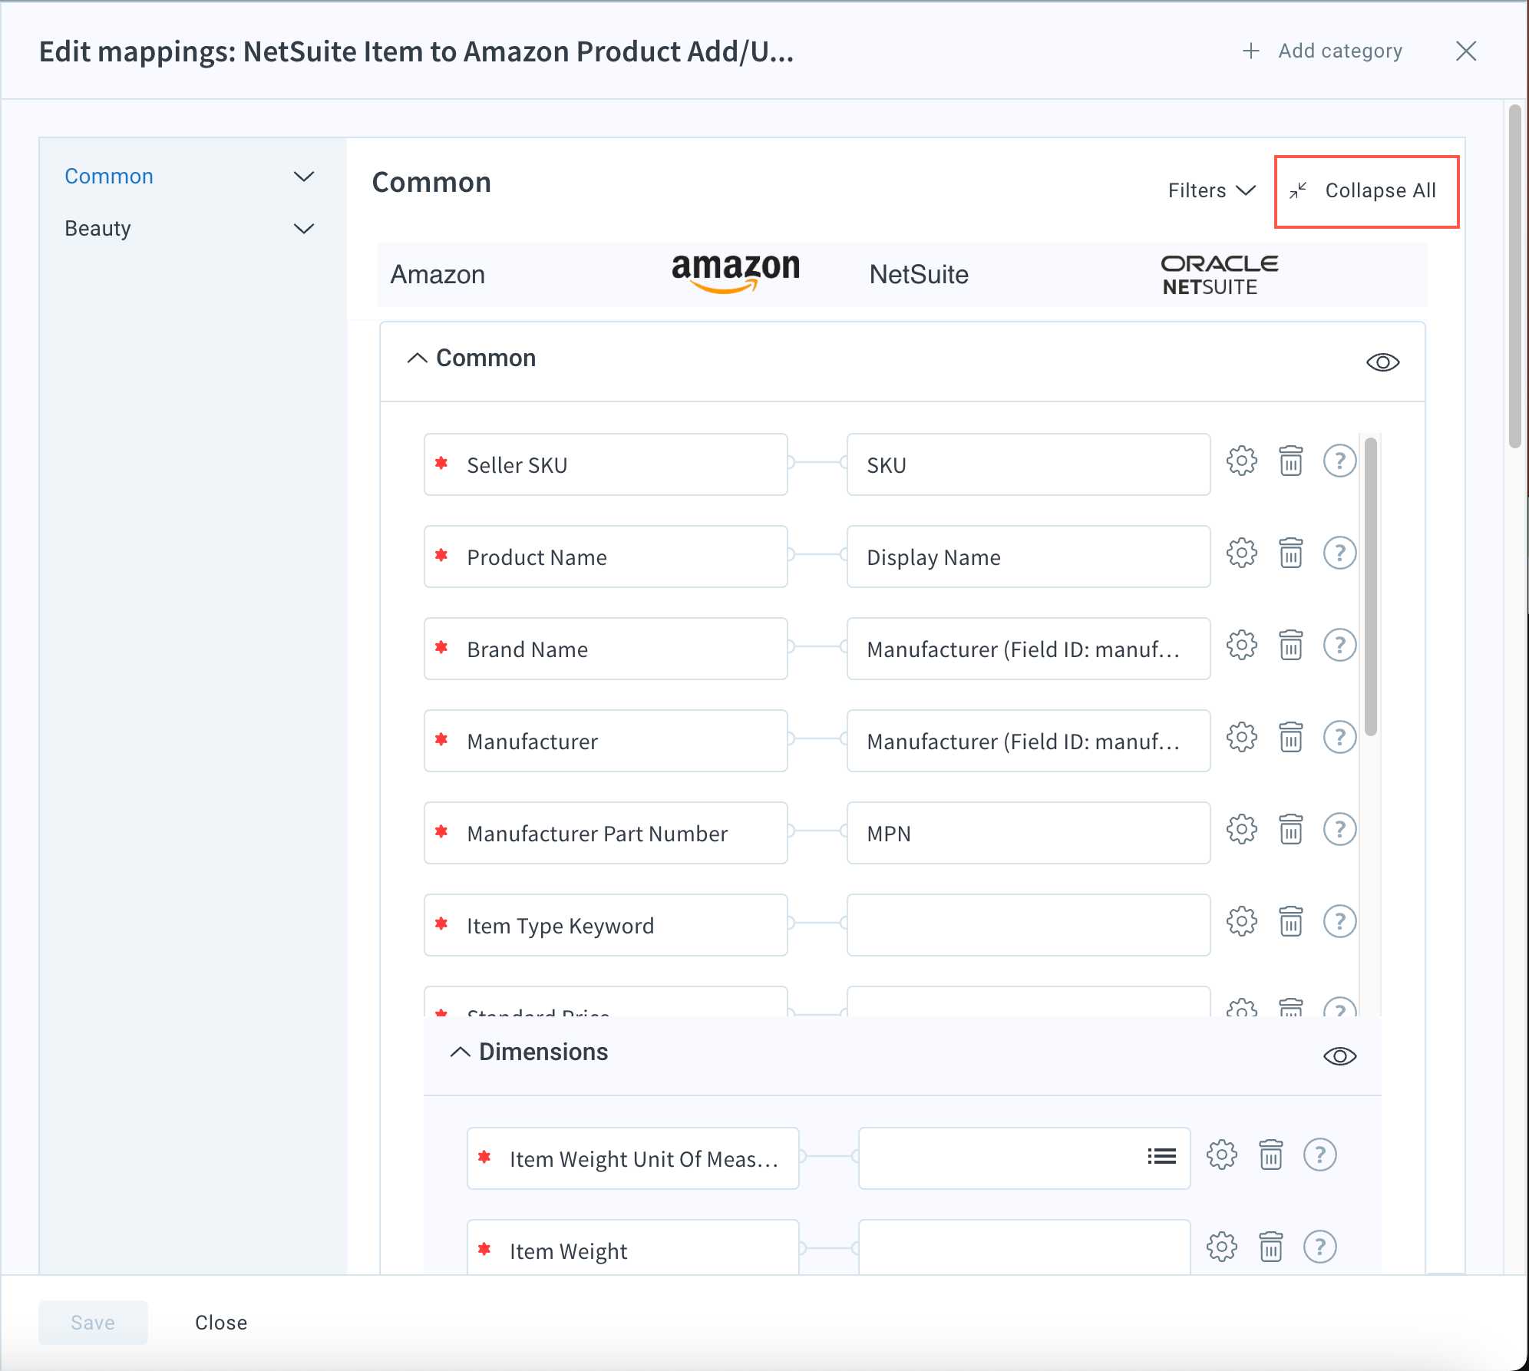Show help for Manufacturer mapping
This screenshot has width=1529, height=1371.
coord(1339,738)
